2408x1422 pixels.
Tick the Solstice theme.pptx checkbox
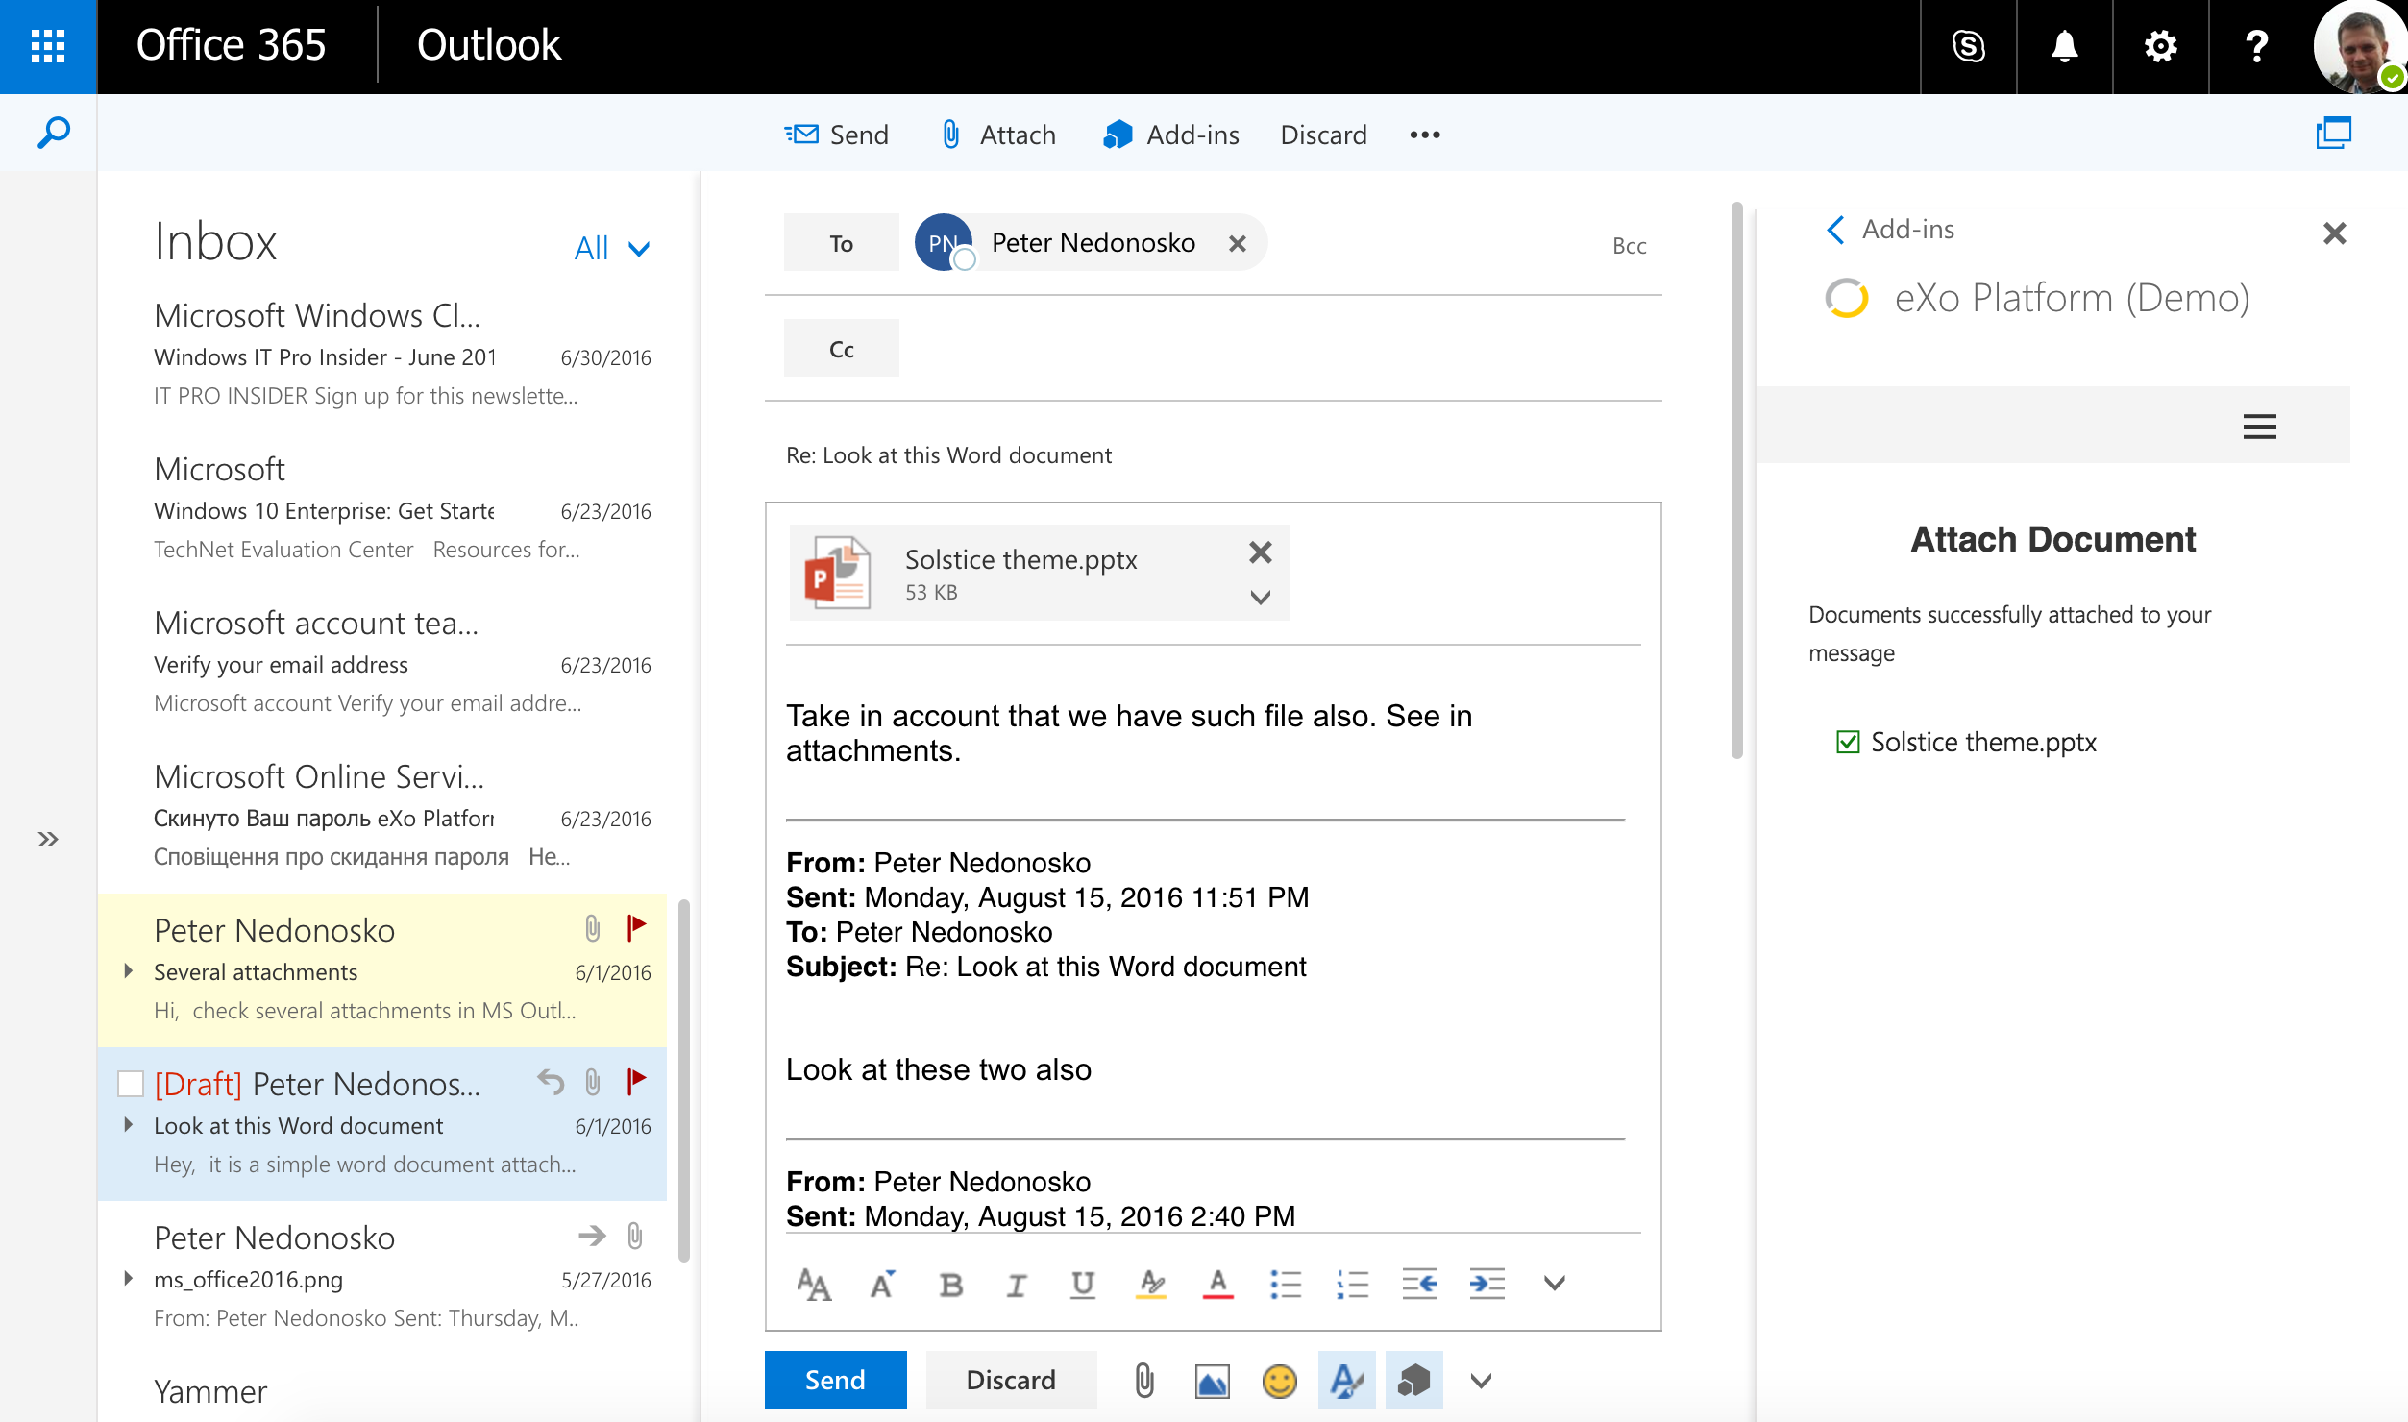[1847, 742]
